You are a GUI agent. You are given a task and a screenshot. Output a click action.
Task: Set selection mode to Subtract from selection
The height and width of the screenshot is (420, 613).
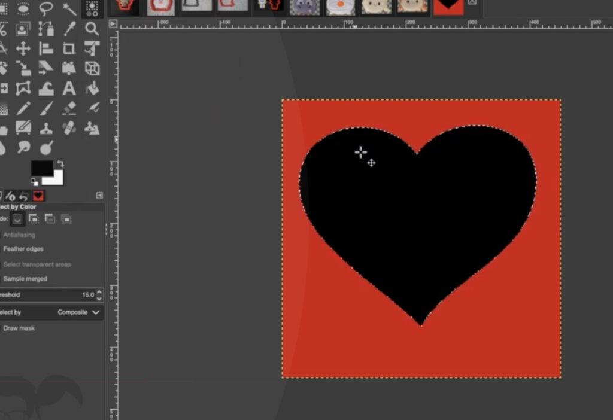pos(50,219)
